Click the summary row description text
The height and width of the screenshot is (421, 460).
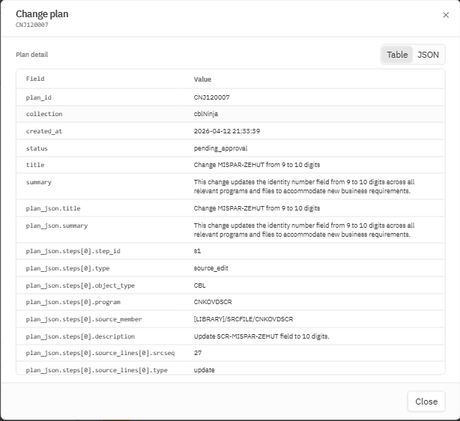tap(304, 187)
